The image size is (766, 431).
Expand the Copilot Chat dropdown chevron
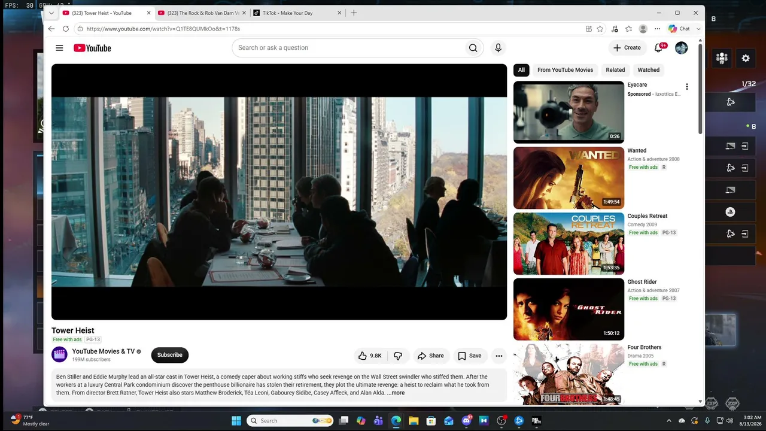coord(698,29)
